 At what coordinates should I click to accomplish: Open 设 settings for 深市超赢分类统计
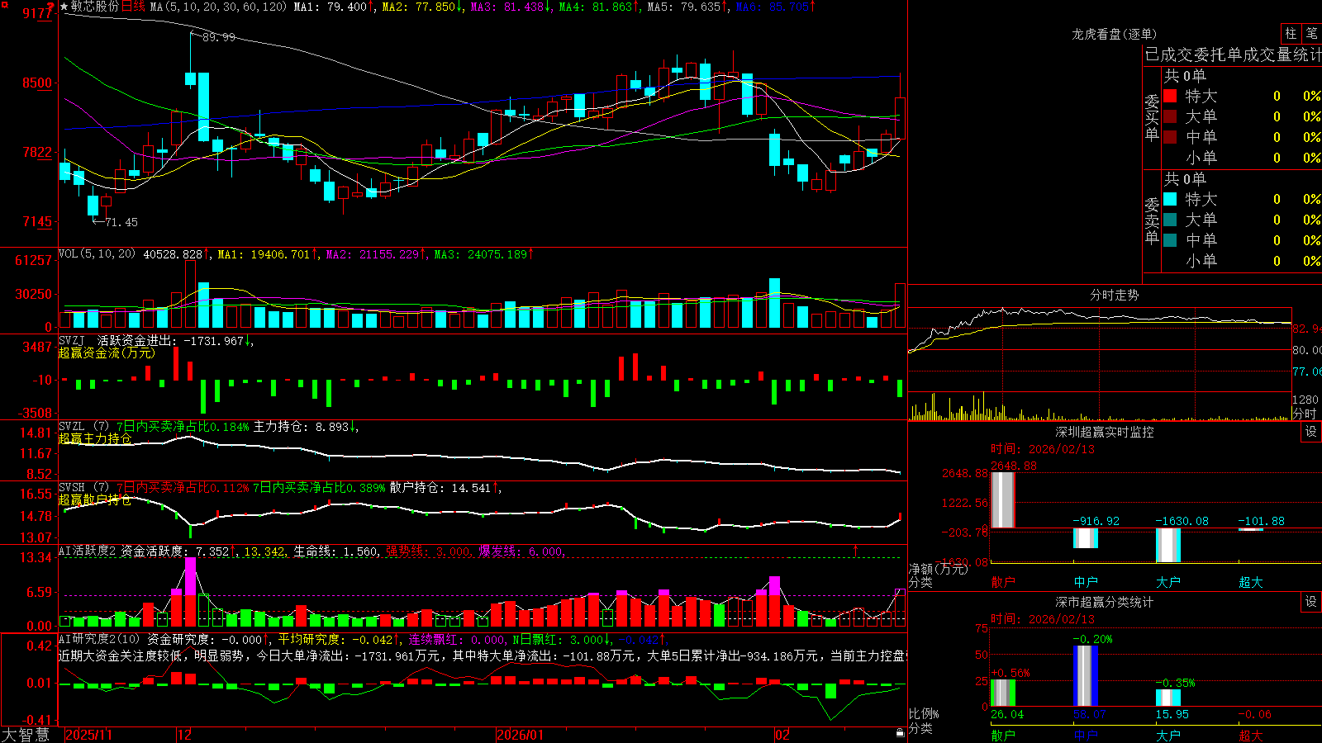coord(1311,602)
